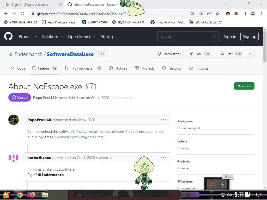The width and height of the screenshot is (267, 200).
Task: Toggle the browser side panel icon
Action: [x=245, y=14]
